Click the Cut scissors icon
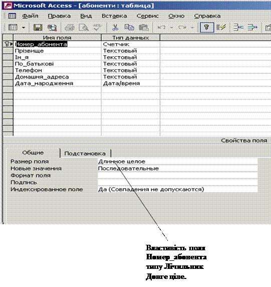This screenshot has width=271, height=287. (x=115, y=28)
